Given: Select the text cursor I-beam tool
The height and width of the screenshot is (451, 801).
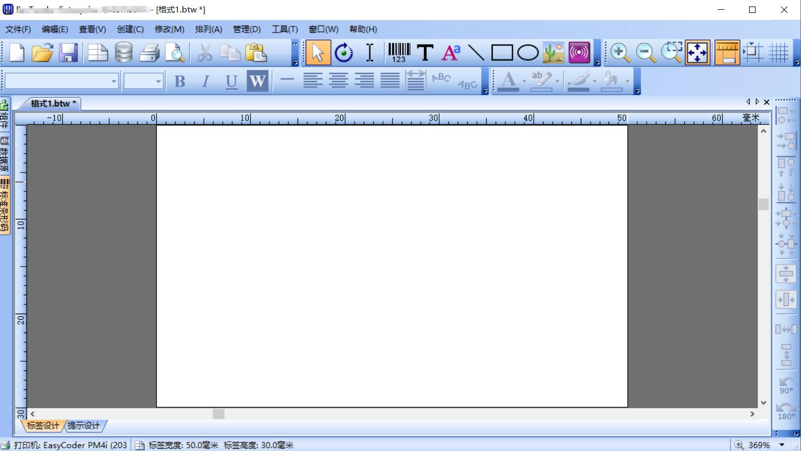Looking at the screenshot, I should [370, 52].
